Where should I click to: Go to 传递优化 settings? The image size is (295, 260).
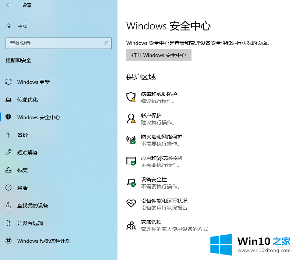28,100
